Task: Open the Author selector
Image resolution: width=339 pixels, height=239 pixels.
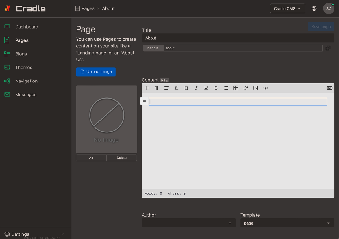Action: click(188, 223)
